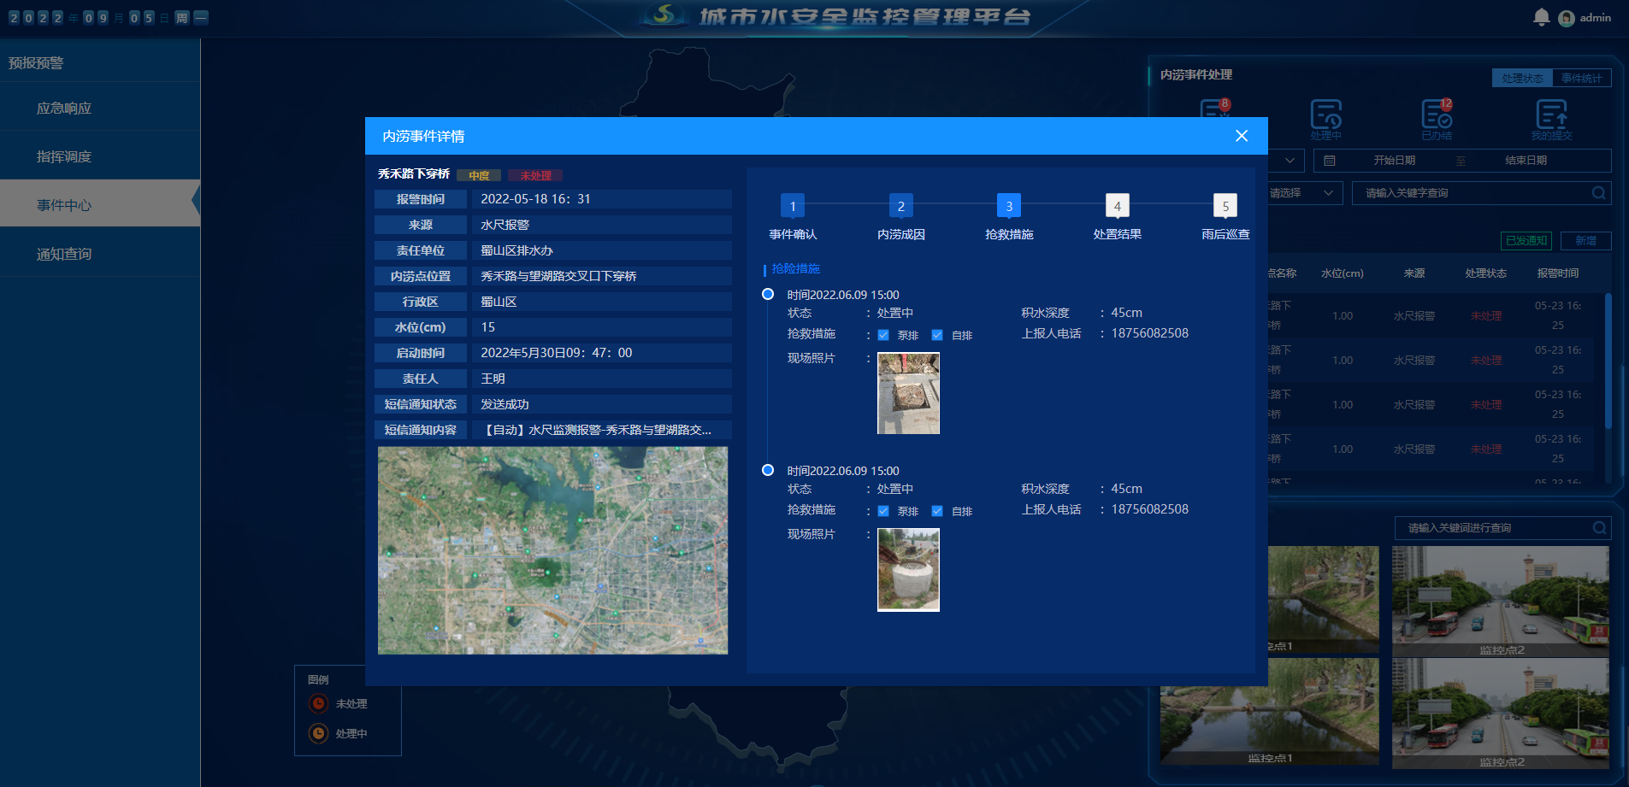Image resolution: width=1629 pixels, height=787 pixels.
Task: Open the dropdown left of the date range
Action: 1288,161
